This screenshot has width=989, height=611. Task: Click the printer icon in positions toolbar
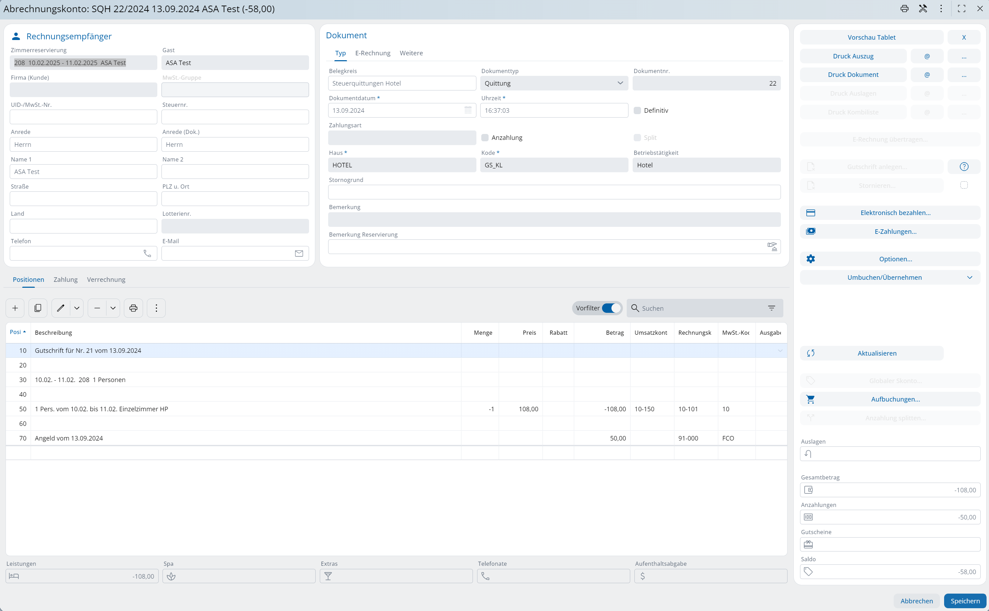click(133, 308)
